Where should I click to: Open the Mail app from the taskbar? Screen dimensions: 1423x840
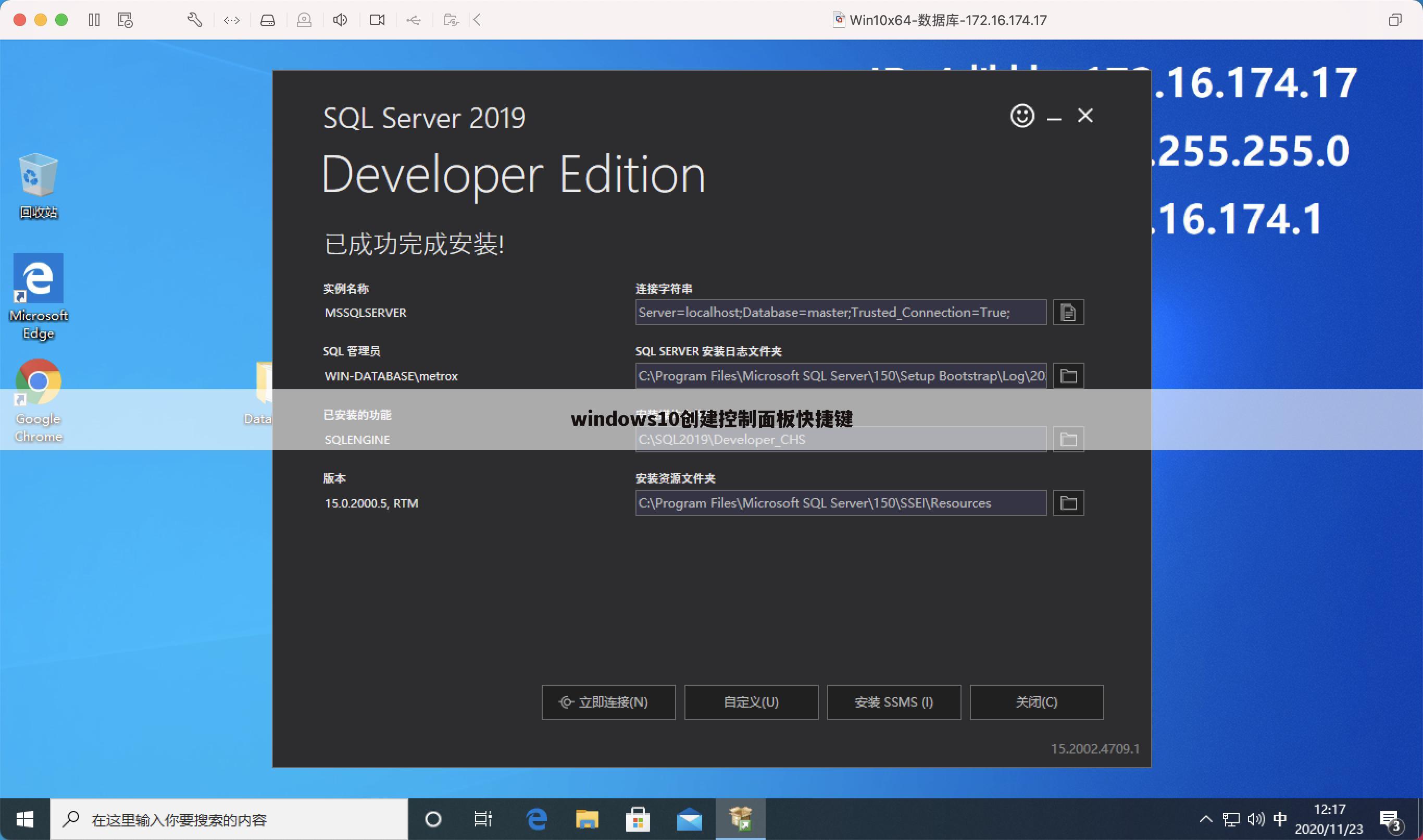689,819
